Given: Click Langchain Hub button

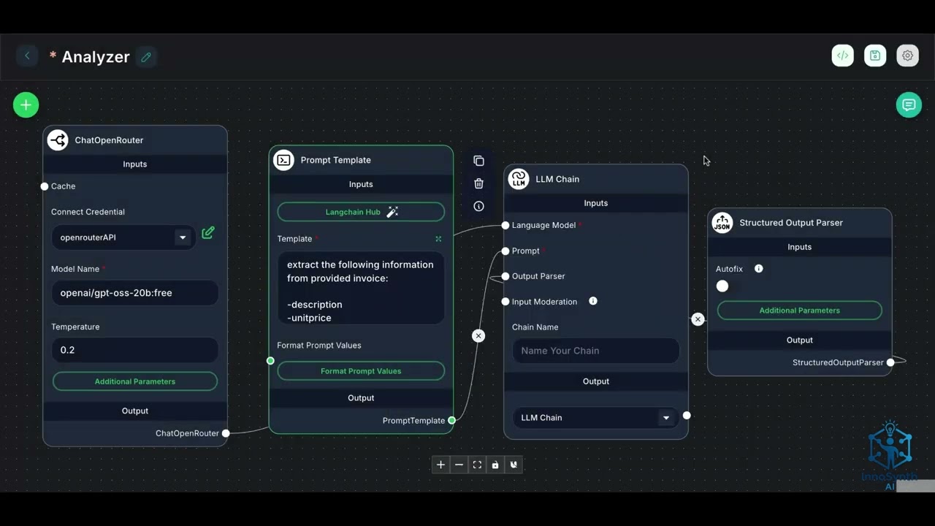Looking at the screenshot, I should tap(361, 212).
